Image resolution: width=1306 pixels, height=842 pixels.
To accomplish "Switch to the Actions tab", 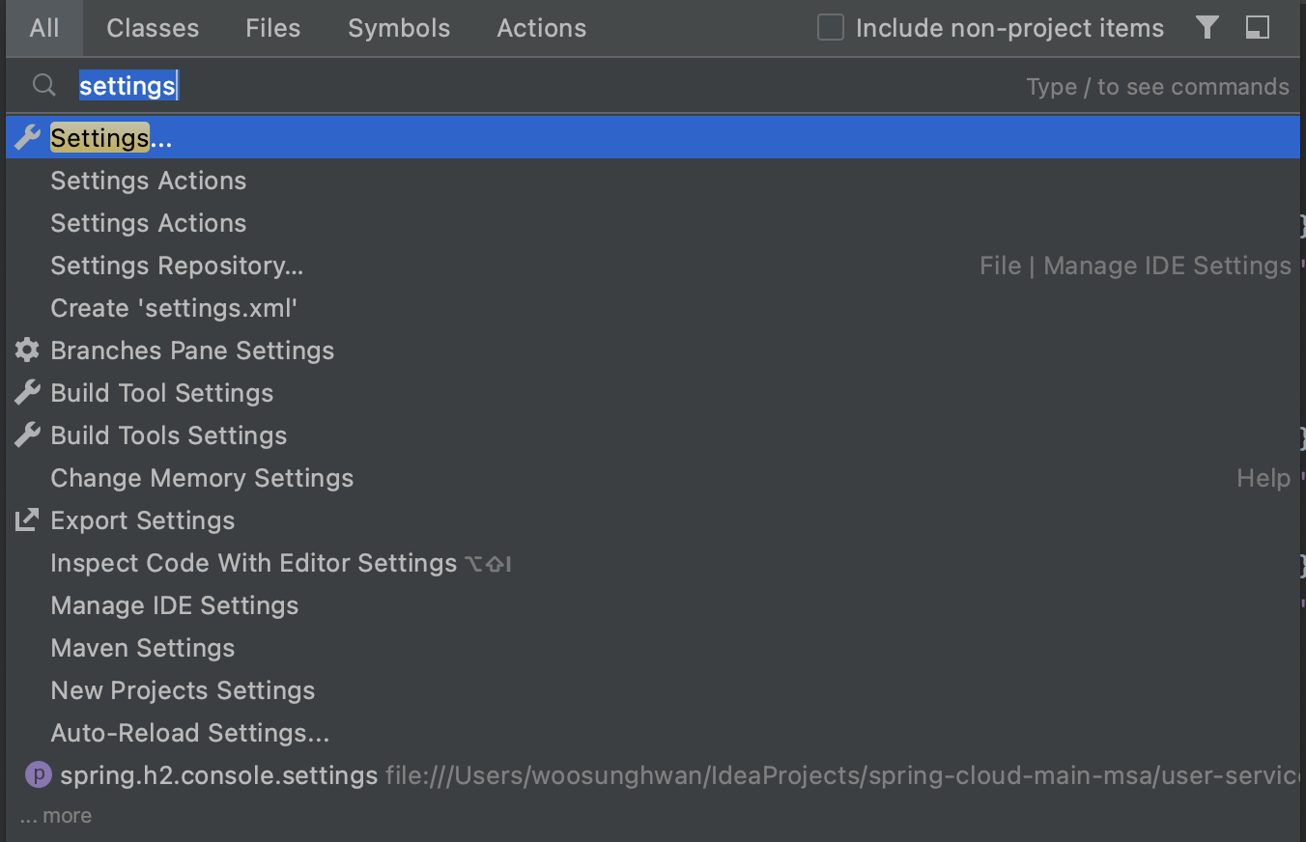I will click(541, 28).
